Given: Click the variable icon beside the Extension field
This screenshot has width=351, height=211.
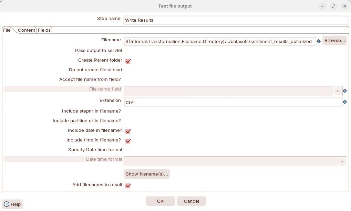Looking at the screenshot, I should [x=345, y=102].
